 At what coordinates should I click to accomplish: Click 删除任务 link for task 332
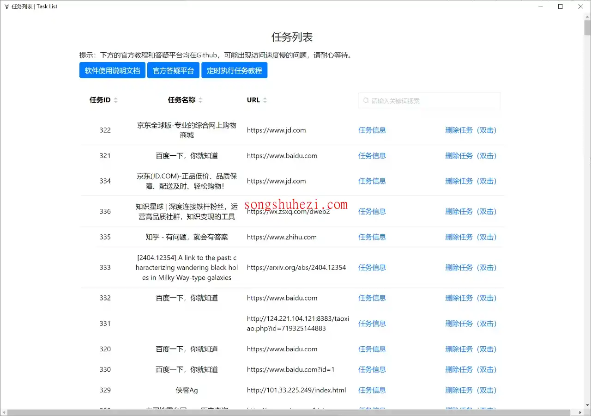[472, 298]
